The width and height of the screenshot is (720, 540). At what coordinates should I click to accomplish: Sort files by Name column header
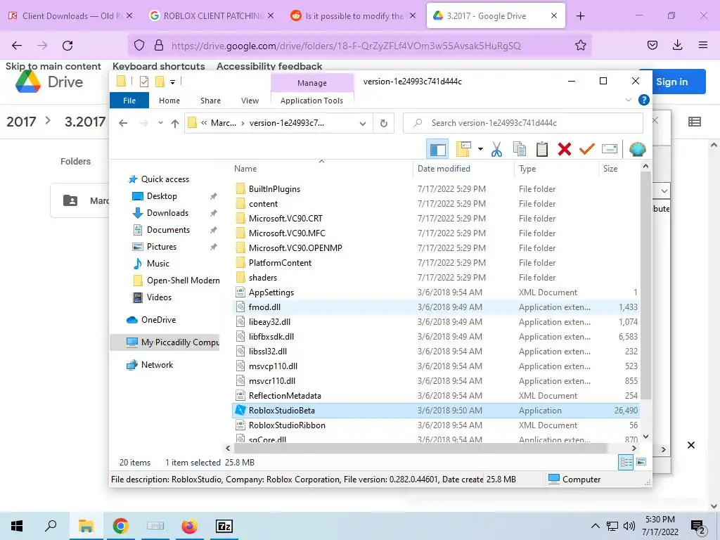[245, 169]
